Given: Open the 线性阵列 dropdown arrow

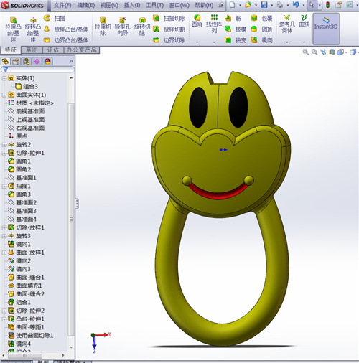Looking at the screenshot, I should coord(214,42).
